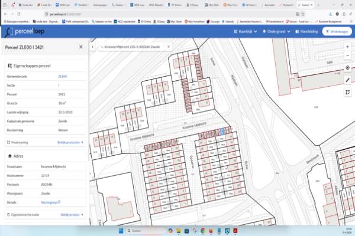Zoom out on the map

[x=348, y=56]
